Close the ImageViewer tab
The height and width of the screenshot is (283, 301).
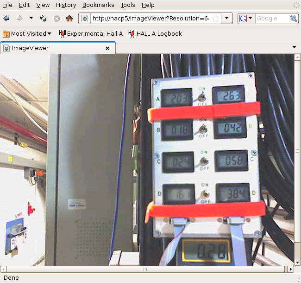(x=107, y=48)
